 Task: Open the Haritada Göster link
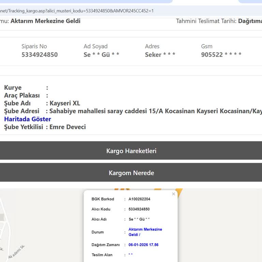tap(28, 119)
